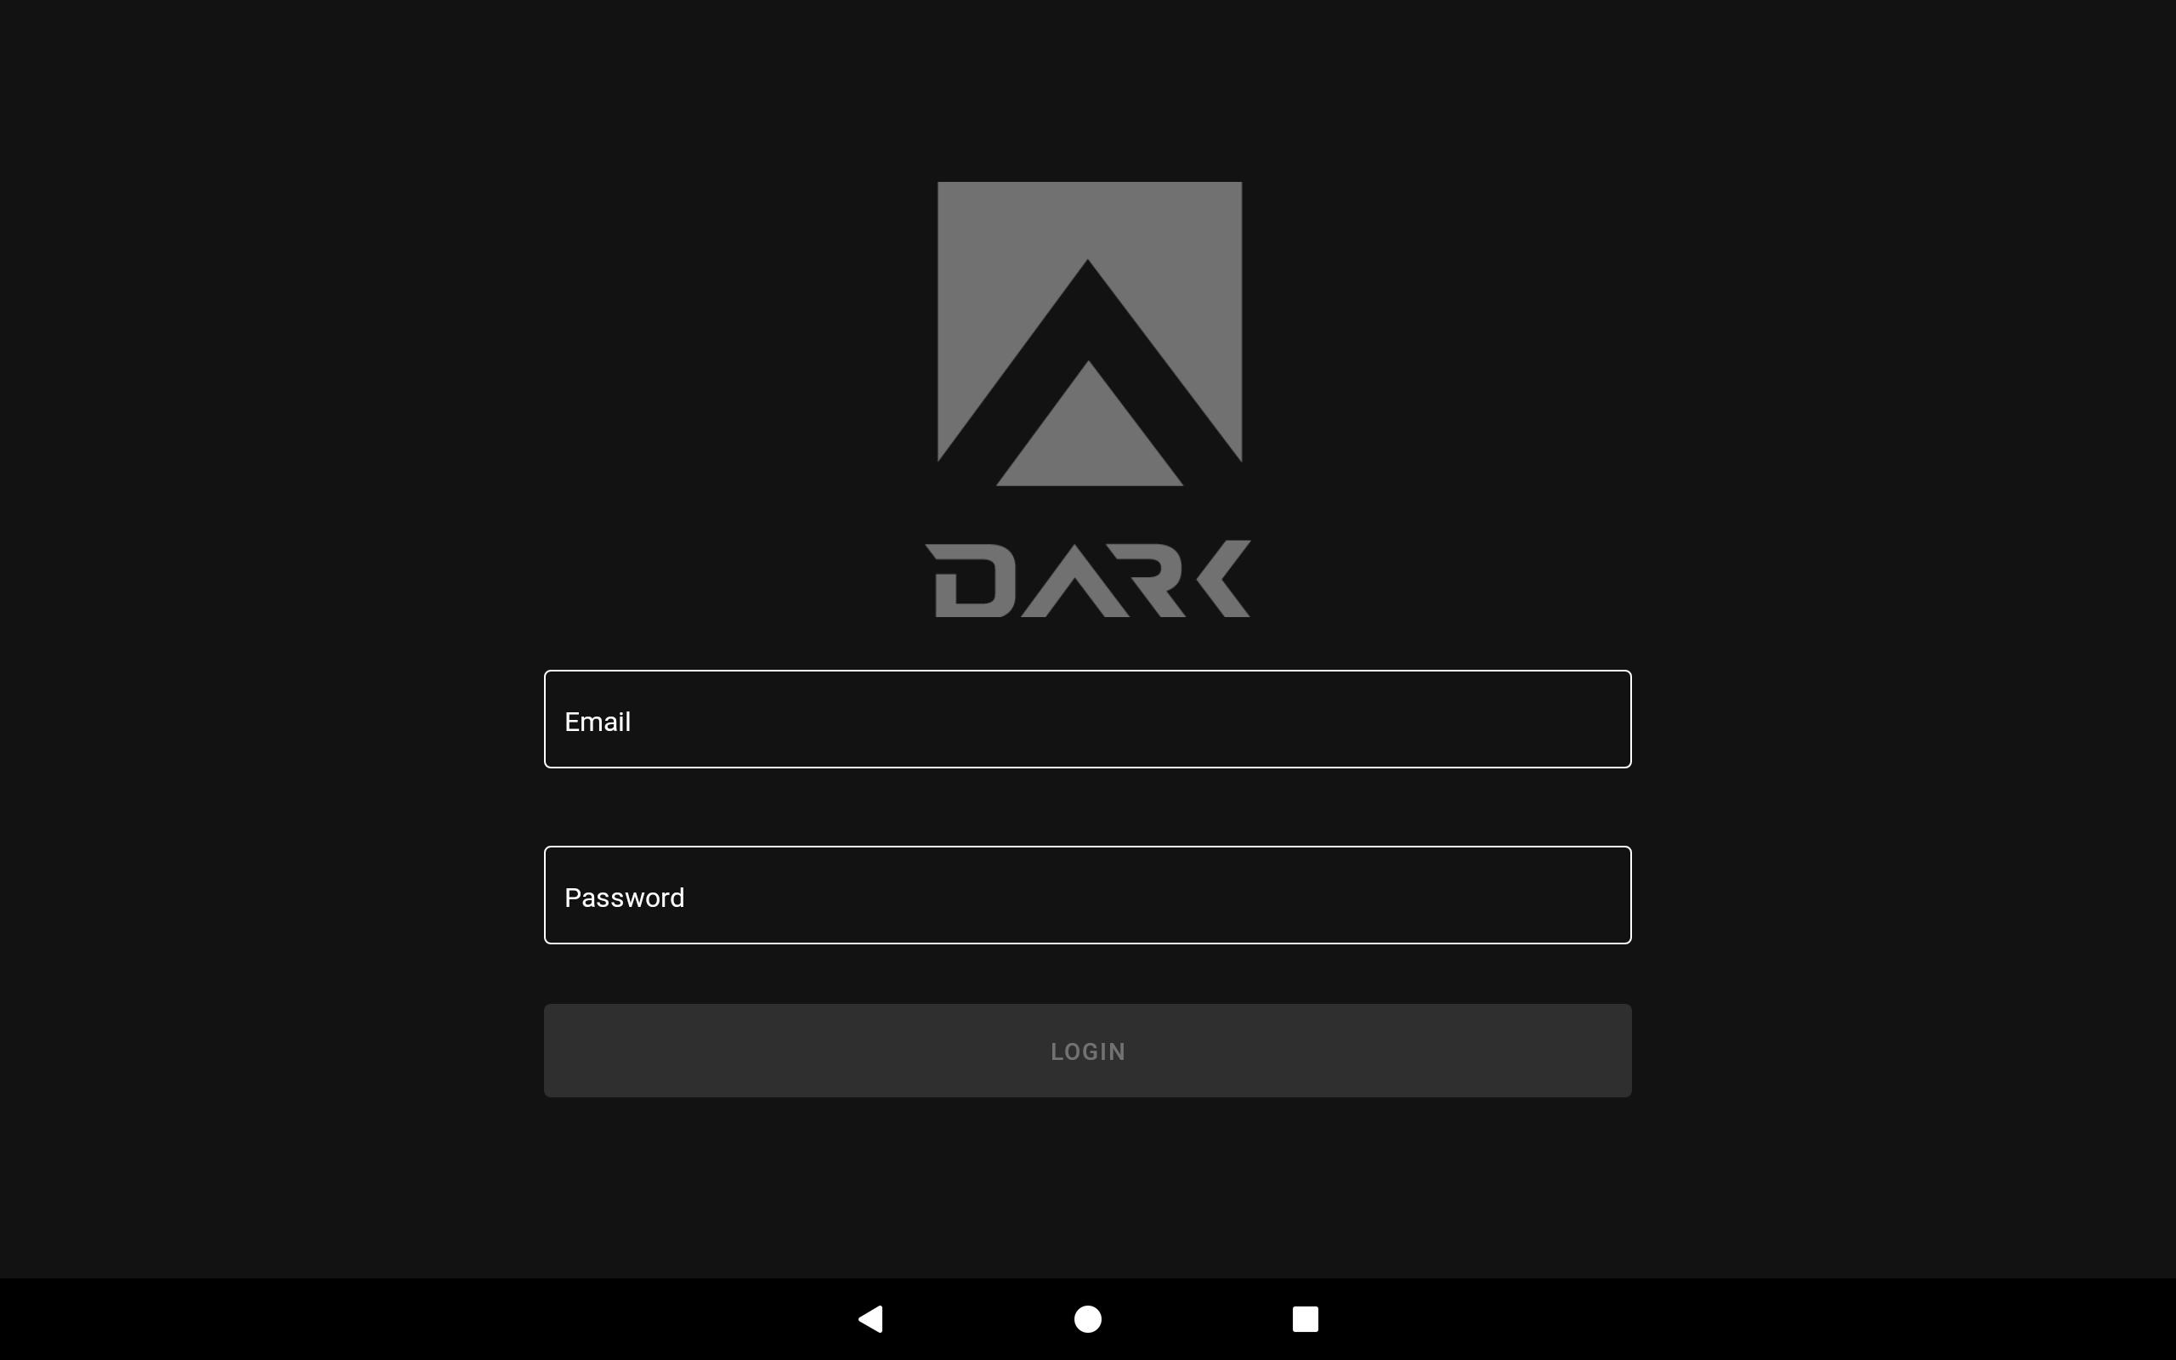Image resolution: width=2176 pixels, height=1360 pixels.
Task: Tap the inner small triangle of the logo
Action: [x=1090, y=423]
